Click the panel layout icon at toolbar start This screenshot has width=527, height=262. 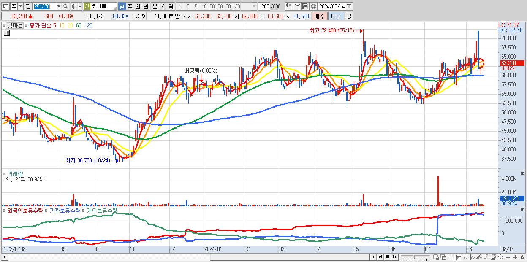point(5,6)
